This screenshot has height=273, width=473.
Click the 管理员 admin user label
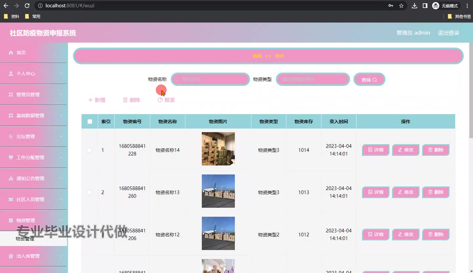[413, 33]
